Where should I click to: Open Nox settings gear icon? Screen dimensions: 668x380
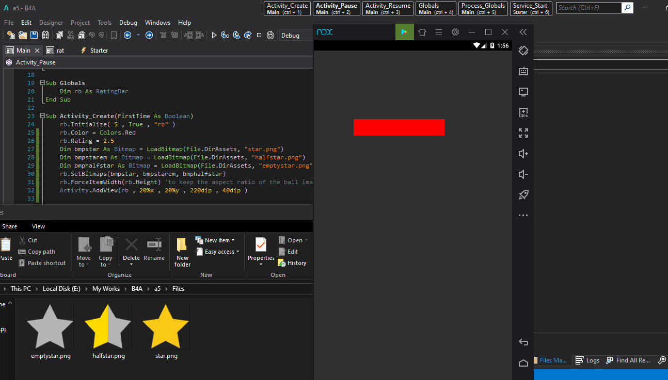(x=455, y=32)
